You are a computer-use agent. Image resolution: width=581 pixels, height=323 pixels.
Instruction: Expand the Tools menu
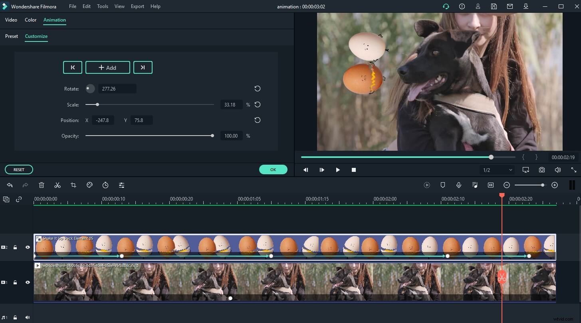tap(102, 6)
